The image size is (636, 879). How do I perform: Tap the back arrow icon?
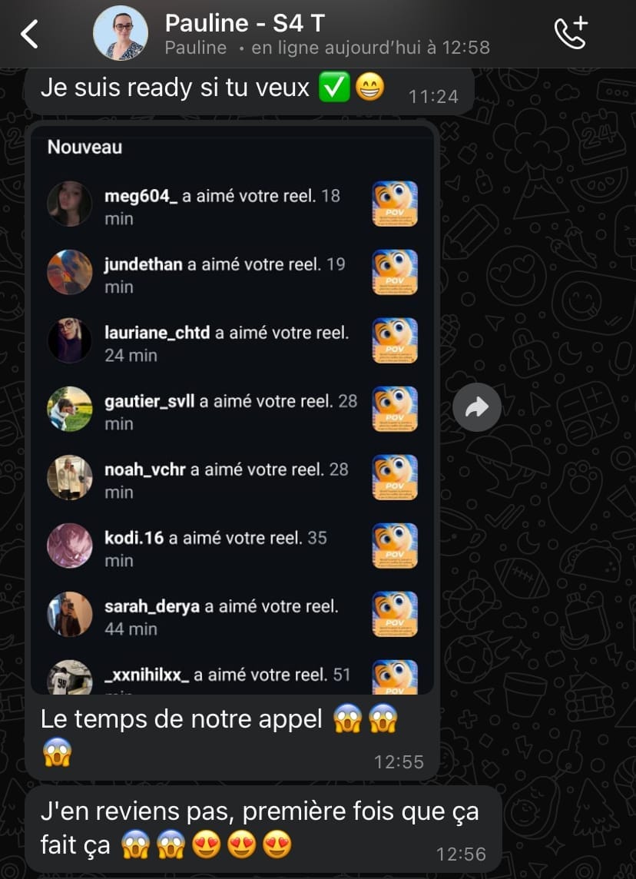[29, 35]
